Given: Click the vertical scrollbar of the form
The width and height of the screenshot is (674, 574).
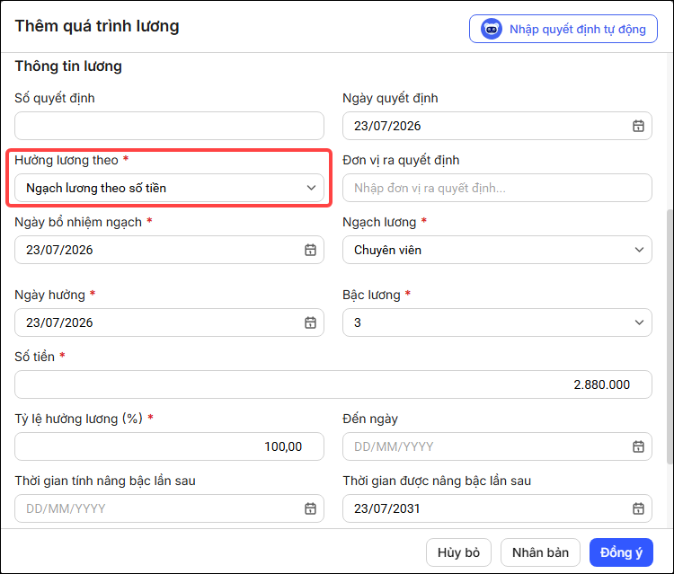Looking at the screenshot, I should point(670,337).
